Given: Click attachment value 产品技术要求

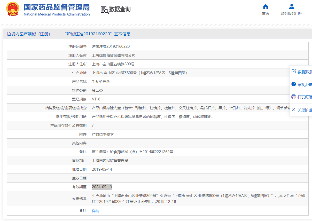Looking at the screenshot, I should (103, 134).
